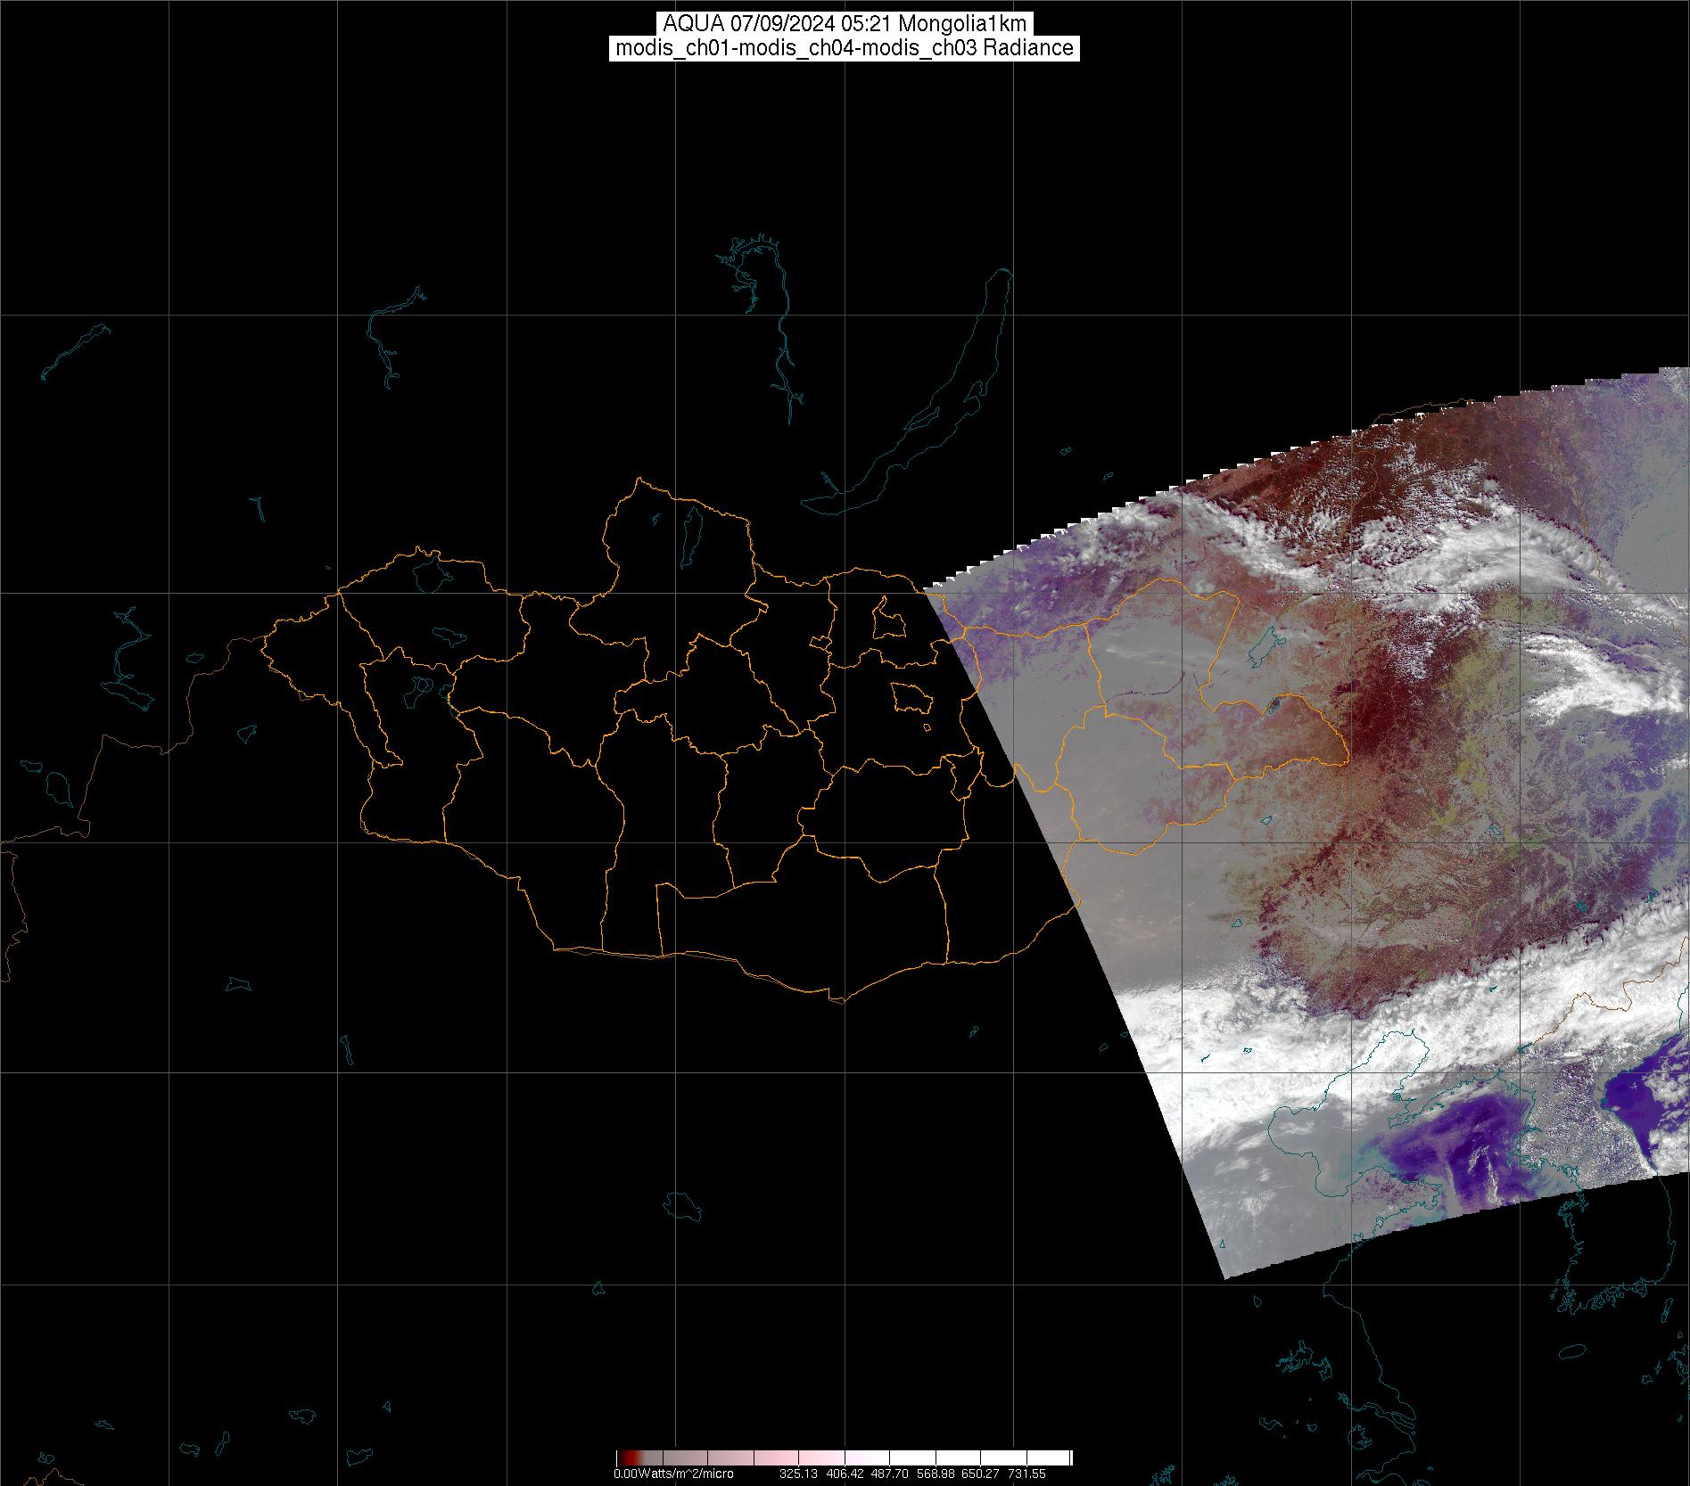Click the 731.55 color bar value
1690x1486 pixels.
[1026, 1474]
